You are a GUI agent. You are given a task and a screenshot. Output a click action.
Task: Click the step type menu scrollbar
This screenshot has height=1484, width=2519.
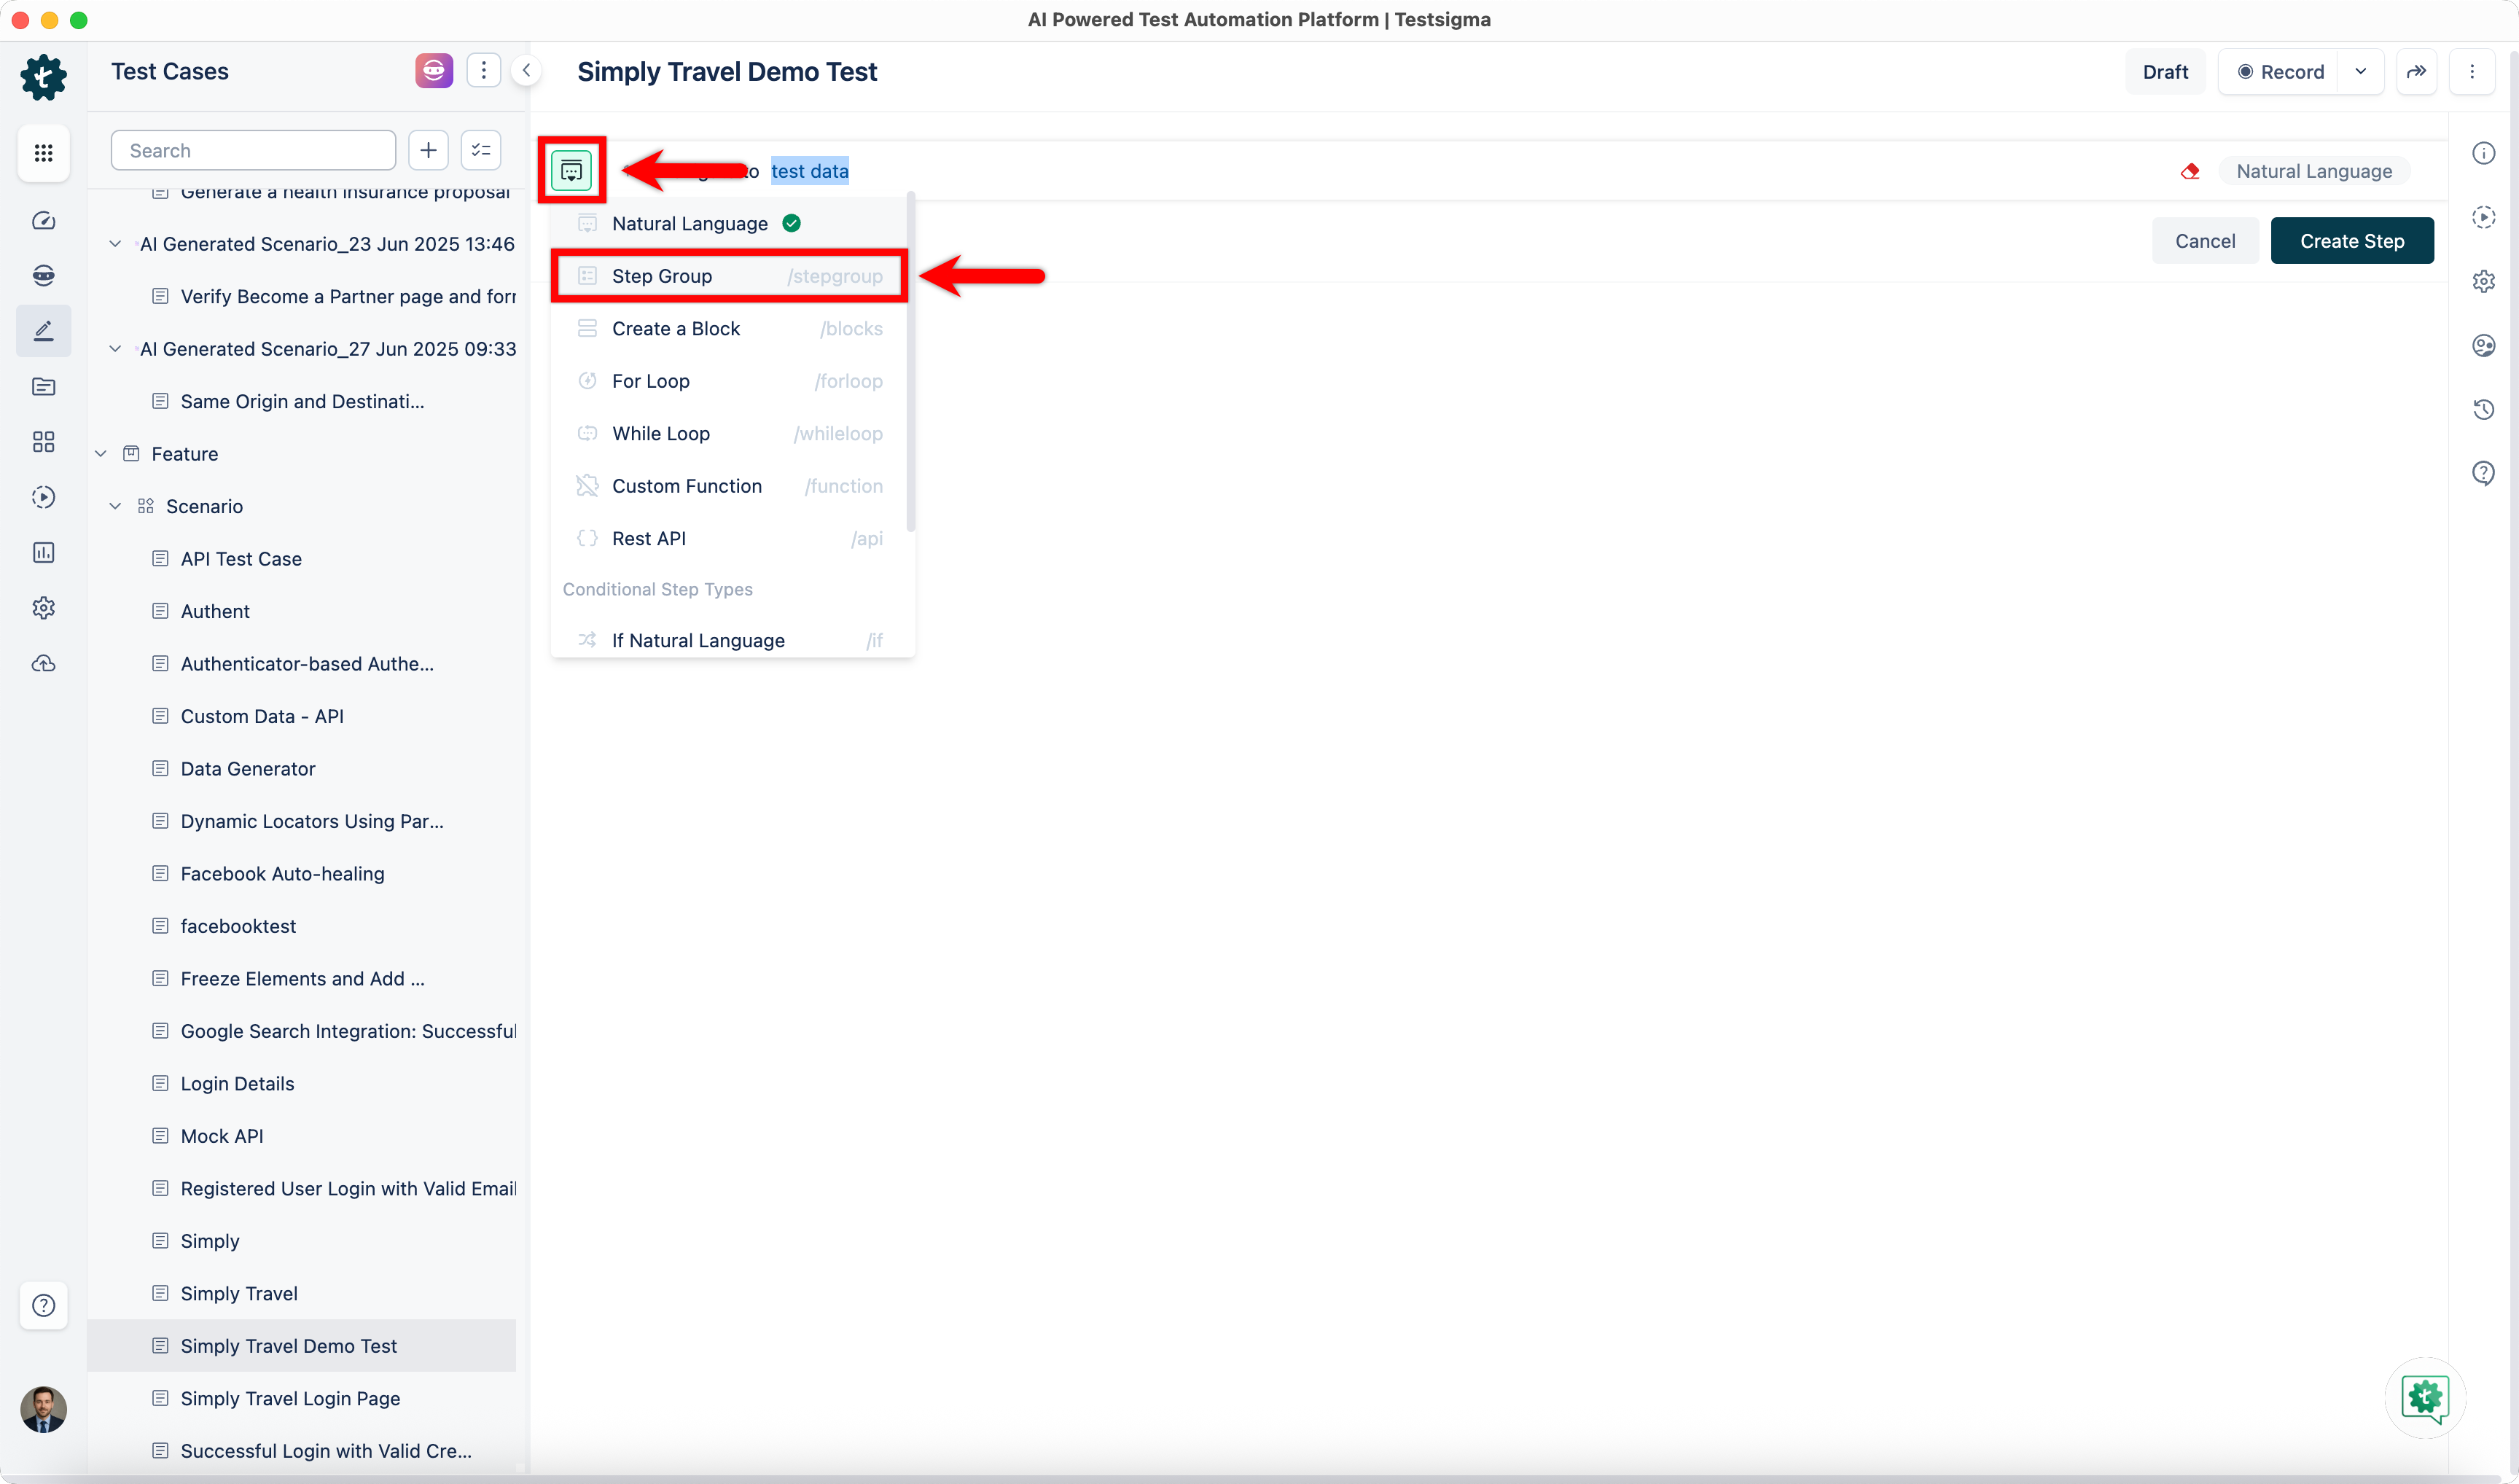pyautogui.click(x=910, y=362)
